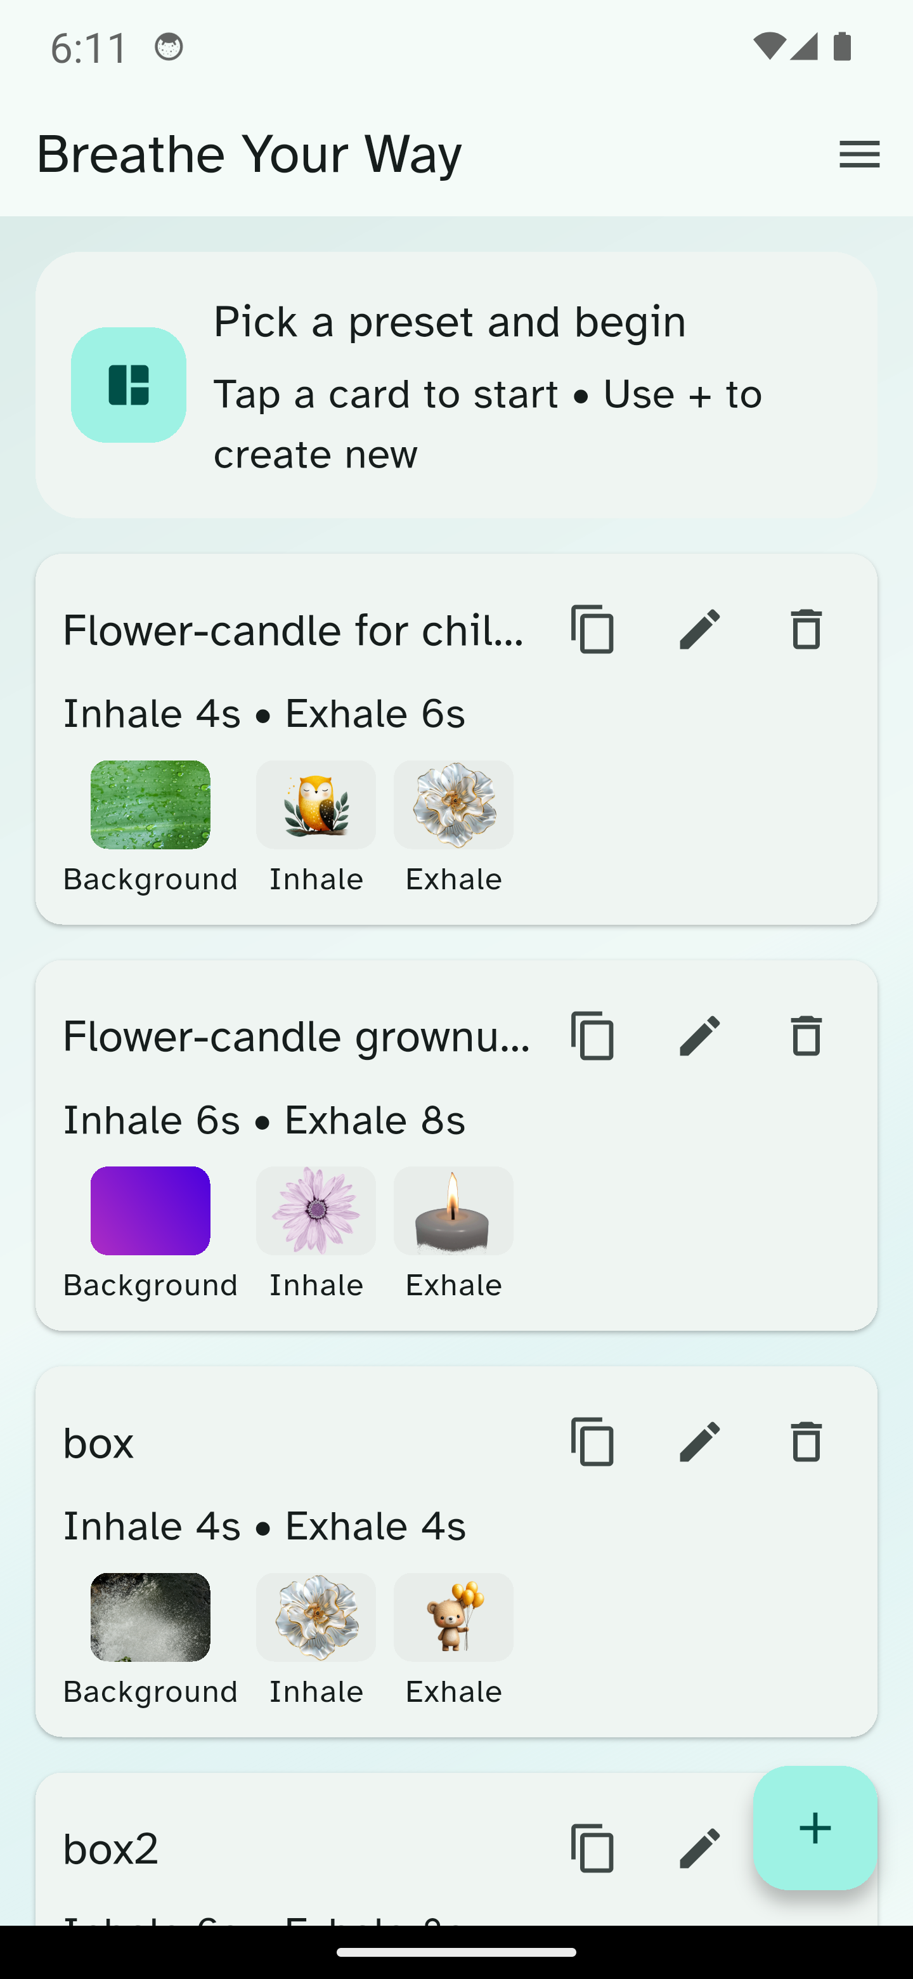Duplicate the box preset
Image resolution: width=913 pixels, height=1979 pixels.
click(x=592, y=1441)
